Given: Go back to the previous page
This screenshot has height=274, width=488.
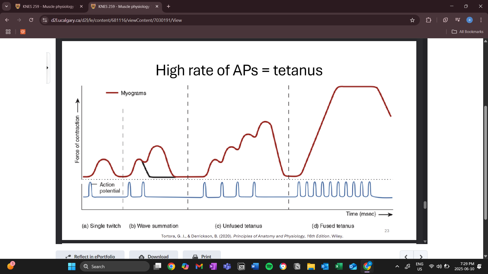Looking at the screenshot, I should [x=7, y=20].
